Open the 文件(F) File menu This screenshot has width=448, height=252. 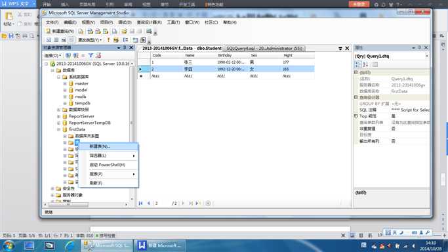coord(52,22)
